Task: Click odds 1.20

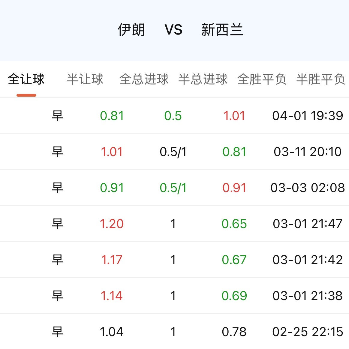Action: pyautogui.click(x=112, y=224)
